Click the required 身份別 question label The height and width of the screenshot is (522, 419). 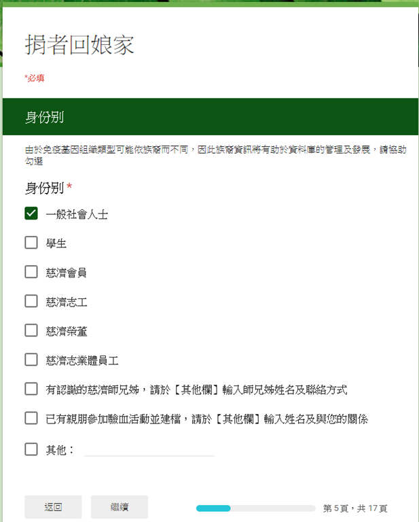point(45,188)
